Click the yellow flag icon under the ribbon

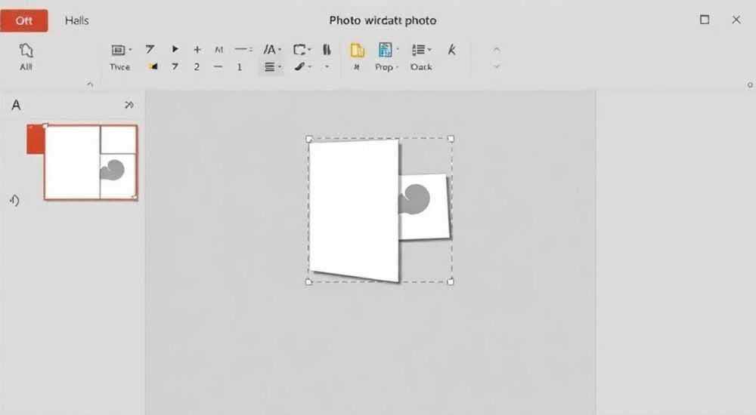pos(153,67)
